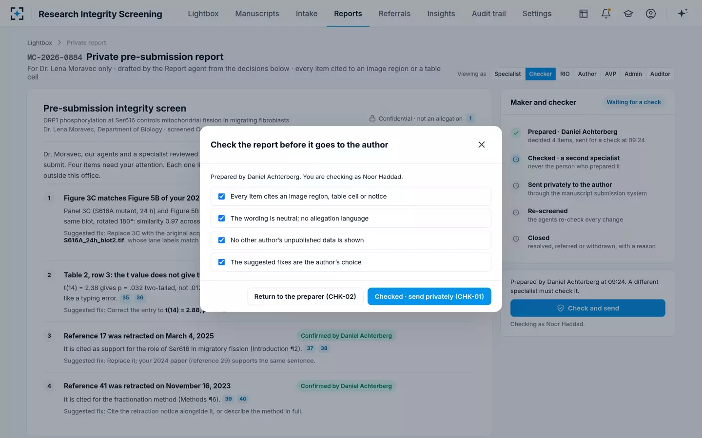Uncheck 'The suggested fixes are the author's choice'

(x=221, y=262)
